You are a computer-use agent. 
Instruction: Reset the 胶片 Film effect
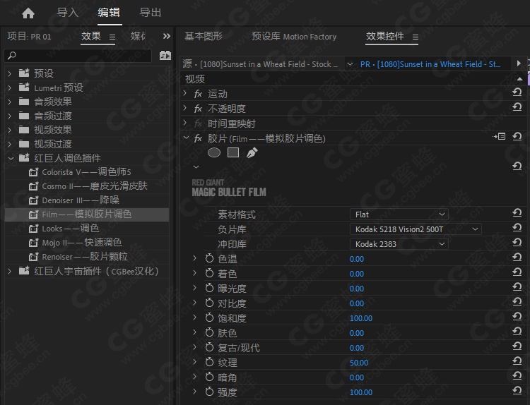(517, 136)
